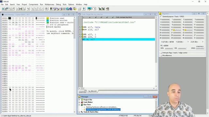The width and height of the screenshot is (209, 117).
Task: Expand the Code Maker tree node
Action: click(79, 102)
